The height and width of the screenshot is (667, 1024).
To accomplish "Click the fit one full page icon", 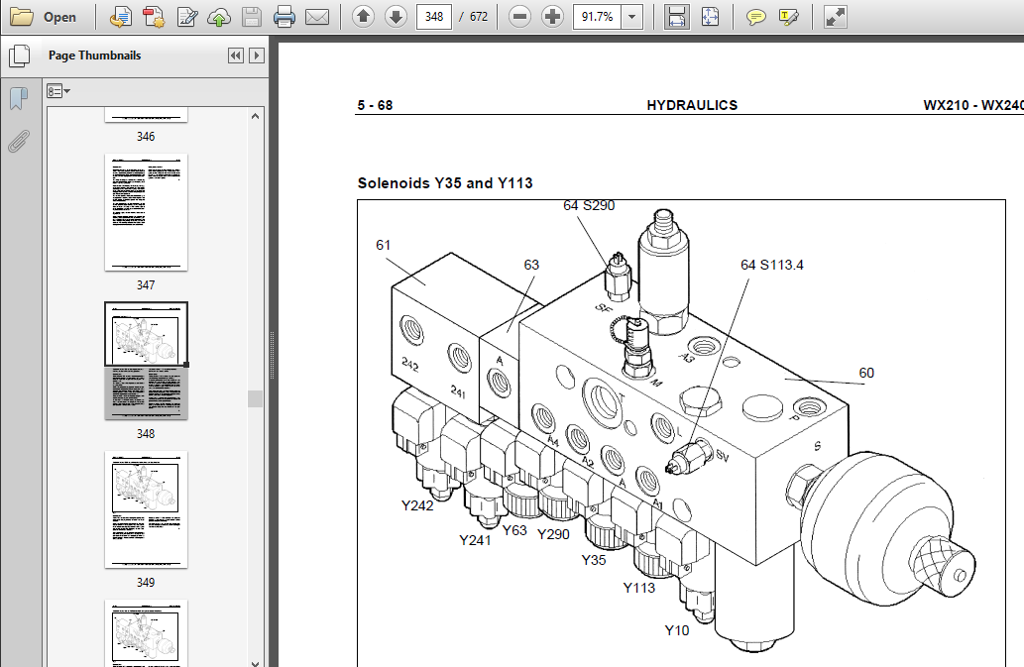I will 710,17.
